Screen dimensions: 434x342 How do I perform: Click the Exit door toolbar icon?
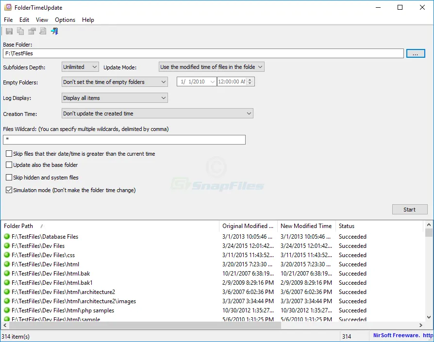click(54, 31)
